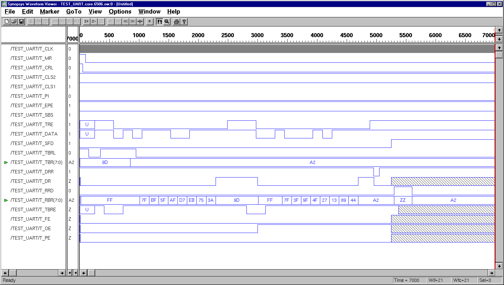Open the Marker menu
The image size is (504, 285).
click(49, 12)
